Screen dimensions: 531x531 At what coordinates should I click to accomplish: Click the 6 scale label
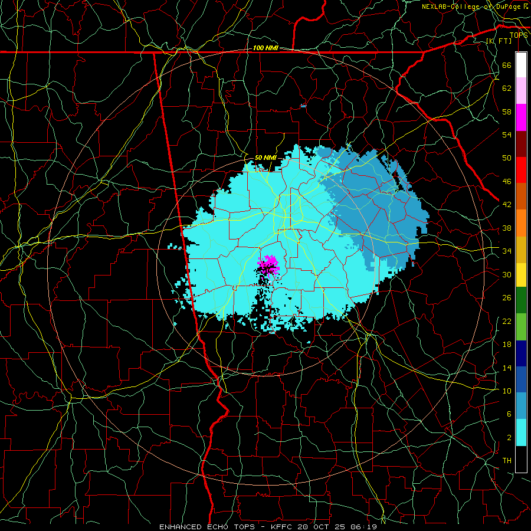pyautogui.click(x=509, y=414)
